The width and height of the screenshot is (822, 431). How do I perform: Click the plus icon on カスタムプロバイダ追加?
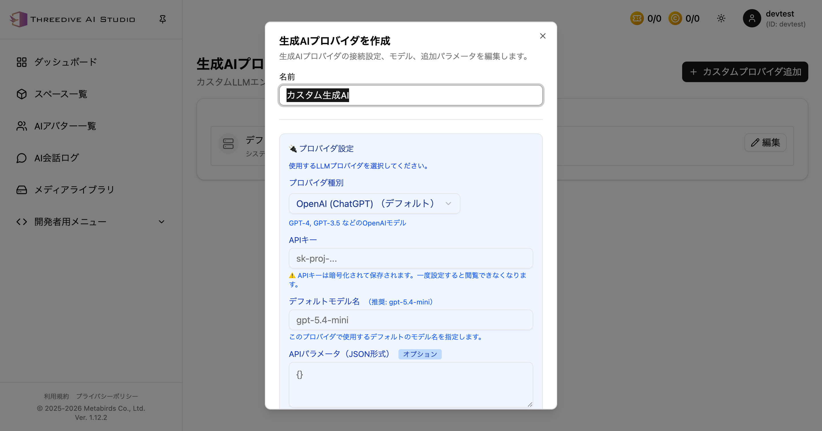693,72
